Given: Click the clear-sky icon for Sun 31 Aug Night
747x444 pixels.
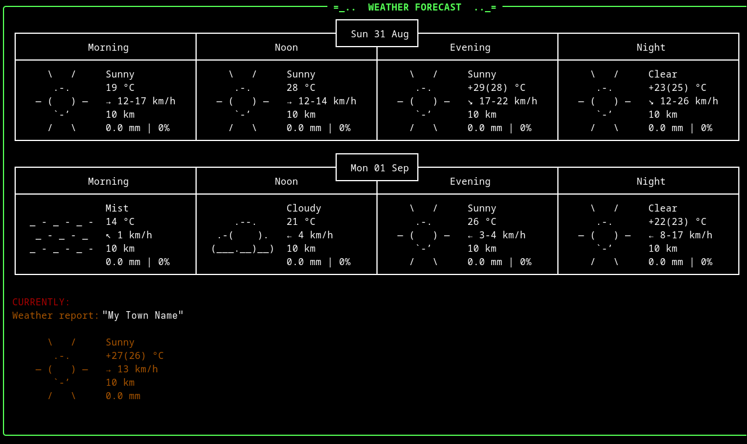Looking at the screenshot, I should pos(605,101).
